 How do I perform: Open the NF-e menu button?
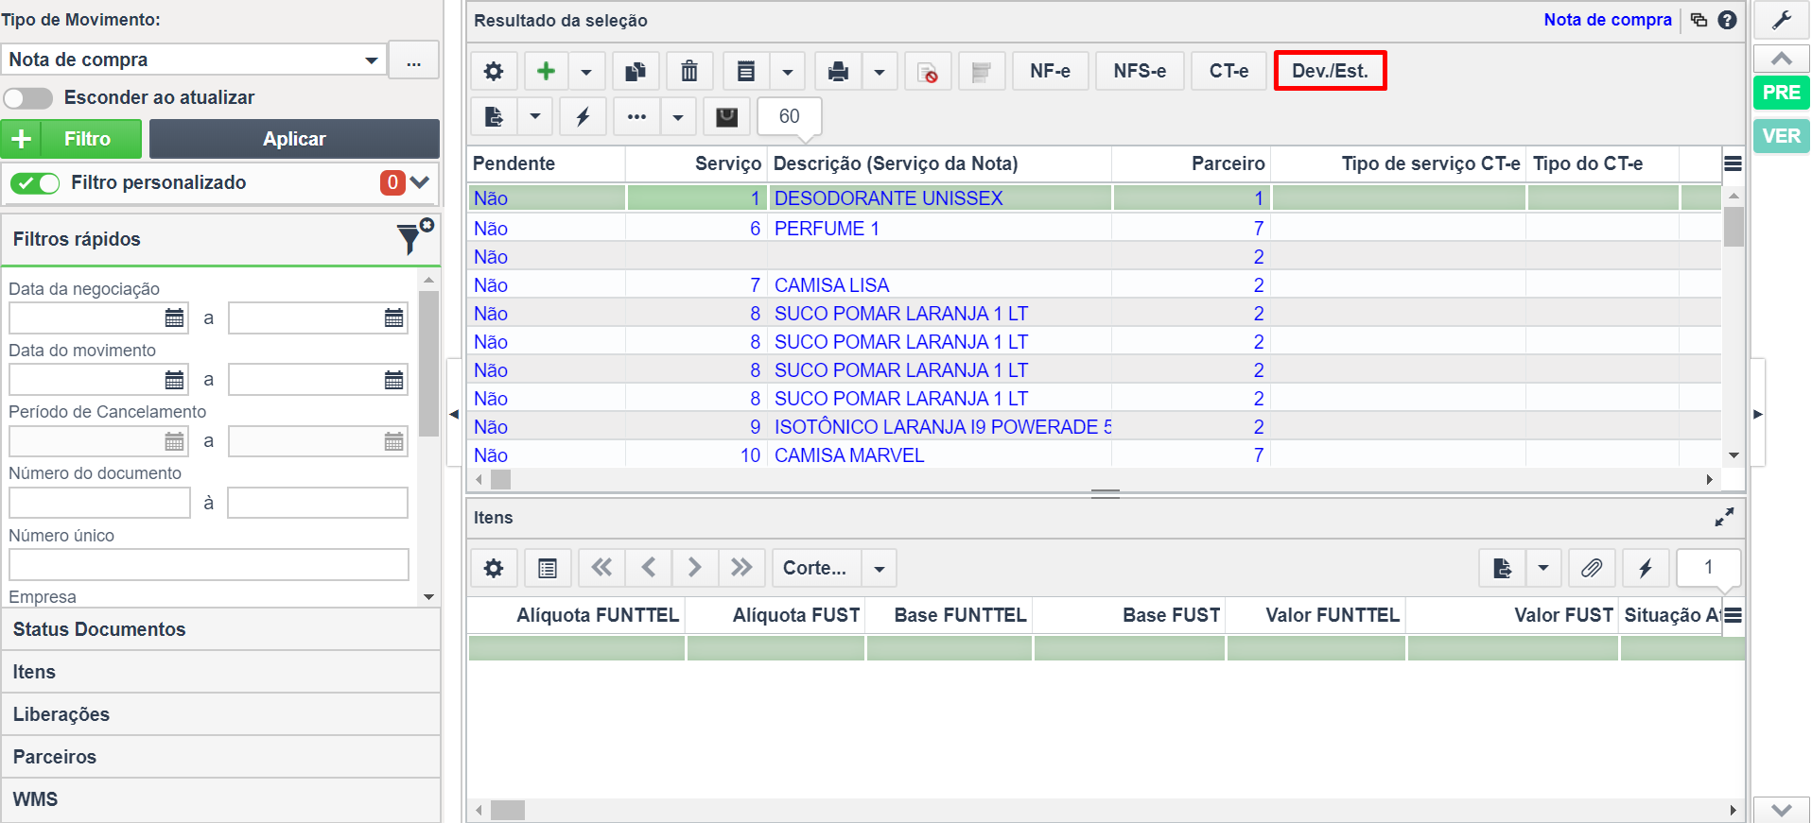(1051, 71)
